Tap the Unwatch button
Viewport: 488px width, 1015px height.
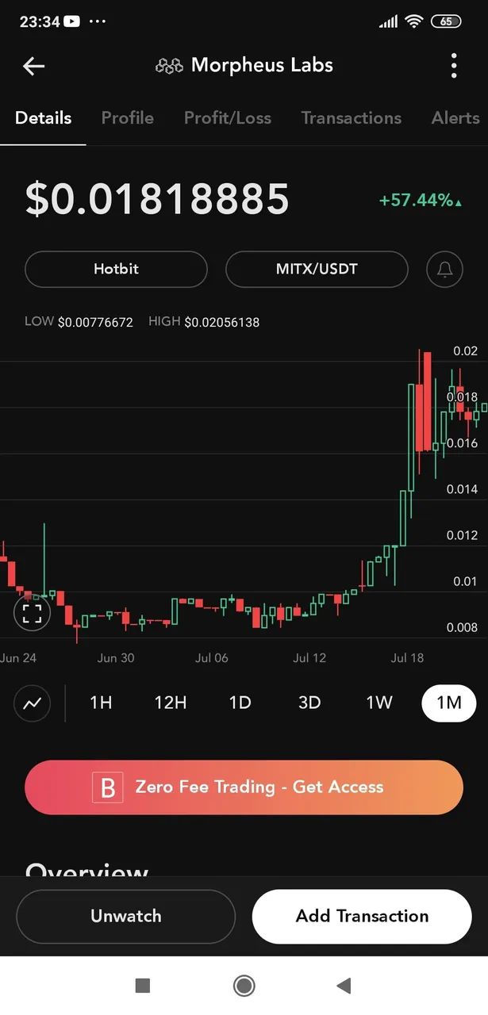coord(126,916)
